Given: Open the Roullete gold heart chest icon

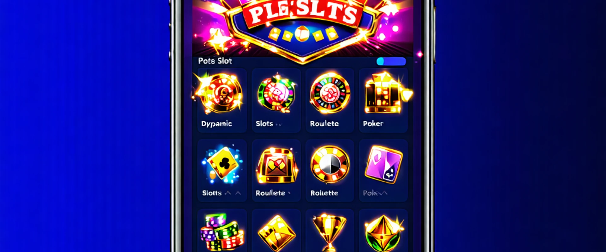Looking at the screenshot, I should pos(277,165).
